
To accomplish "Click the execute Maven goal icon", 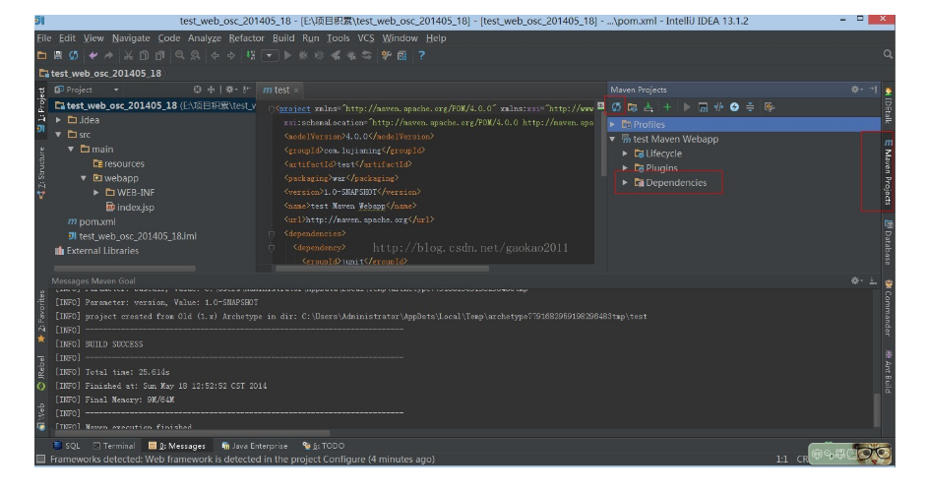I will pyautogui.click(x=703, y=106).
